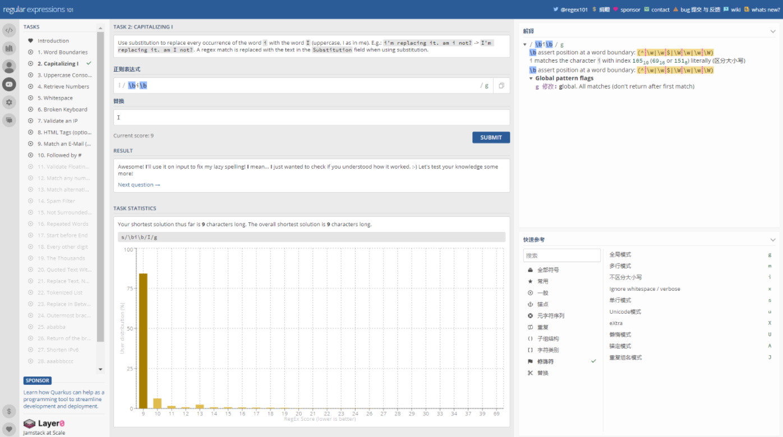The image size is (783, 437).
Task: Click the 搜索 quick reference search box
Action: click(562, 255)
